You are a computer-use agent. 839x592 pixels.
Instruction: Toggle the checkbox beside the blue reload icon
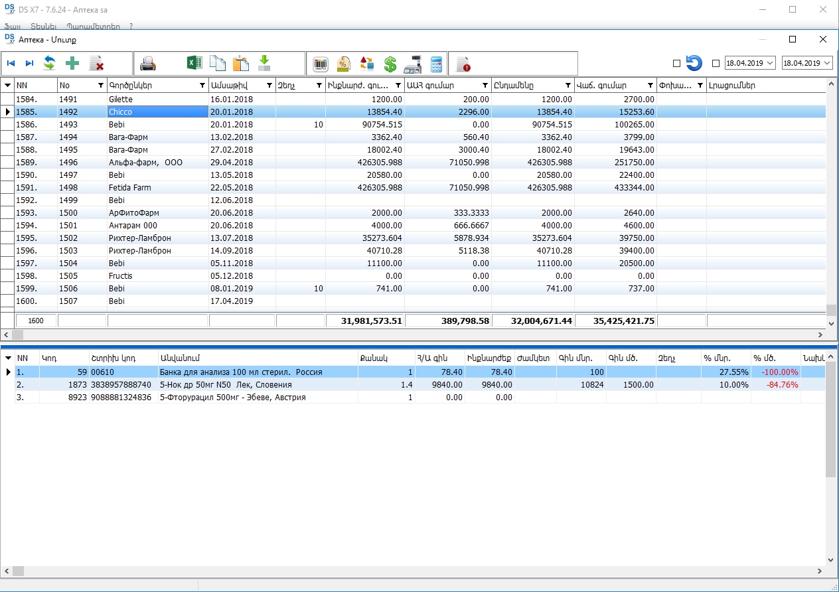[676, 64]
